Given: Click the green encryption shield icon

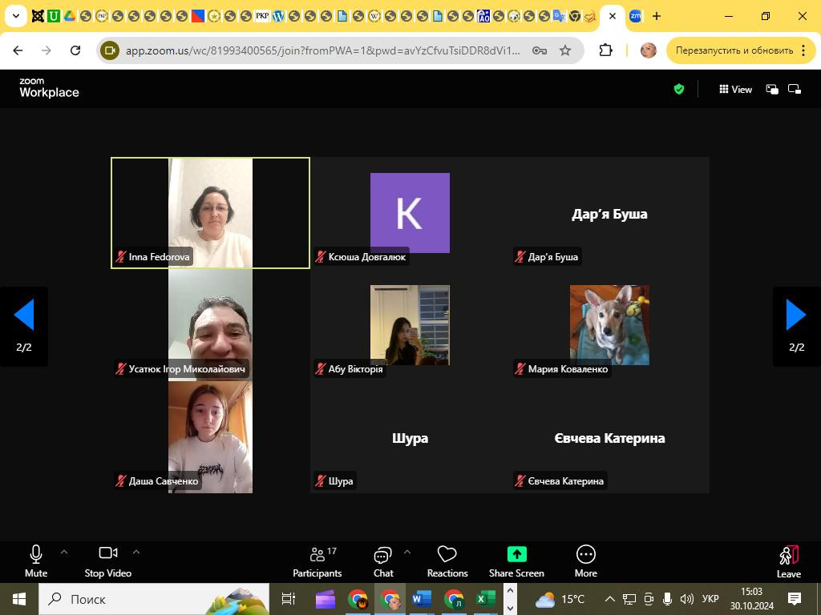Looking at the screenshot, I should pyautogui.click(x=679, y=89).
